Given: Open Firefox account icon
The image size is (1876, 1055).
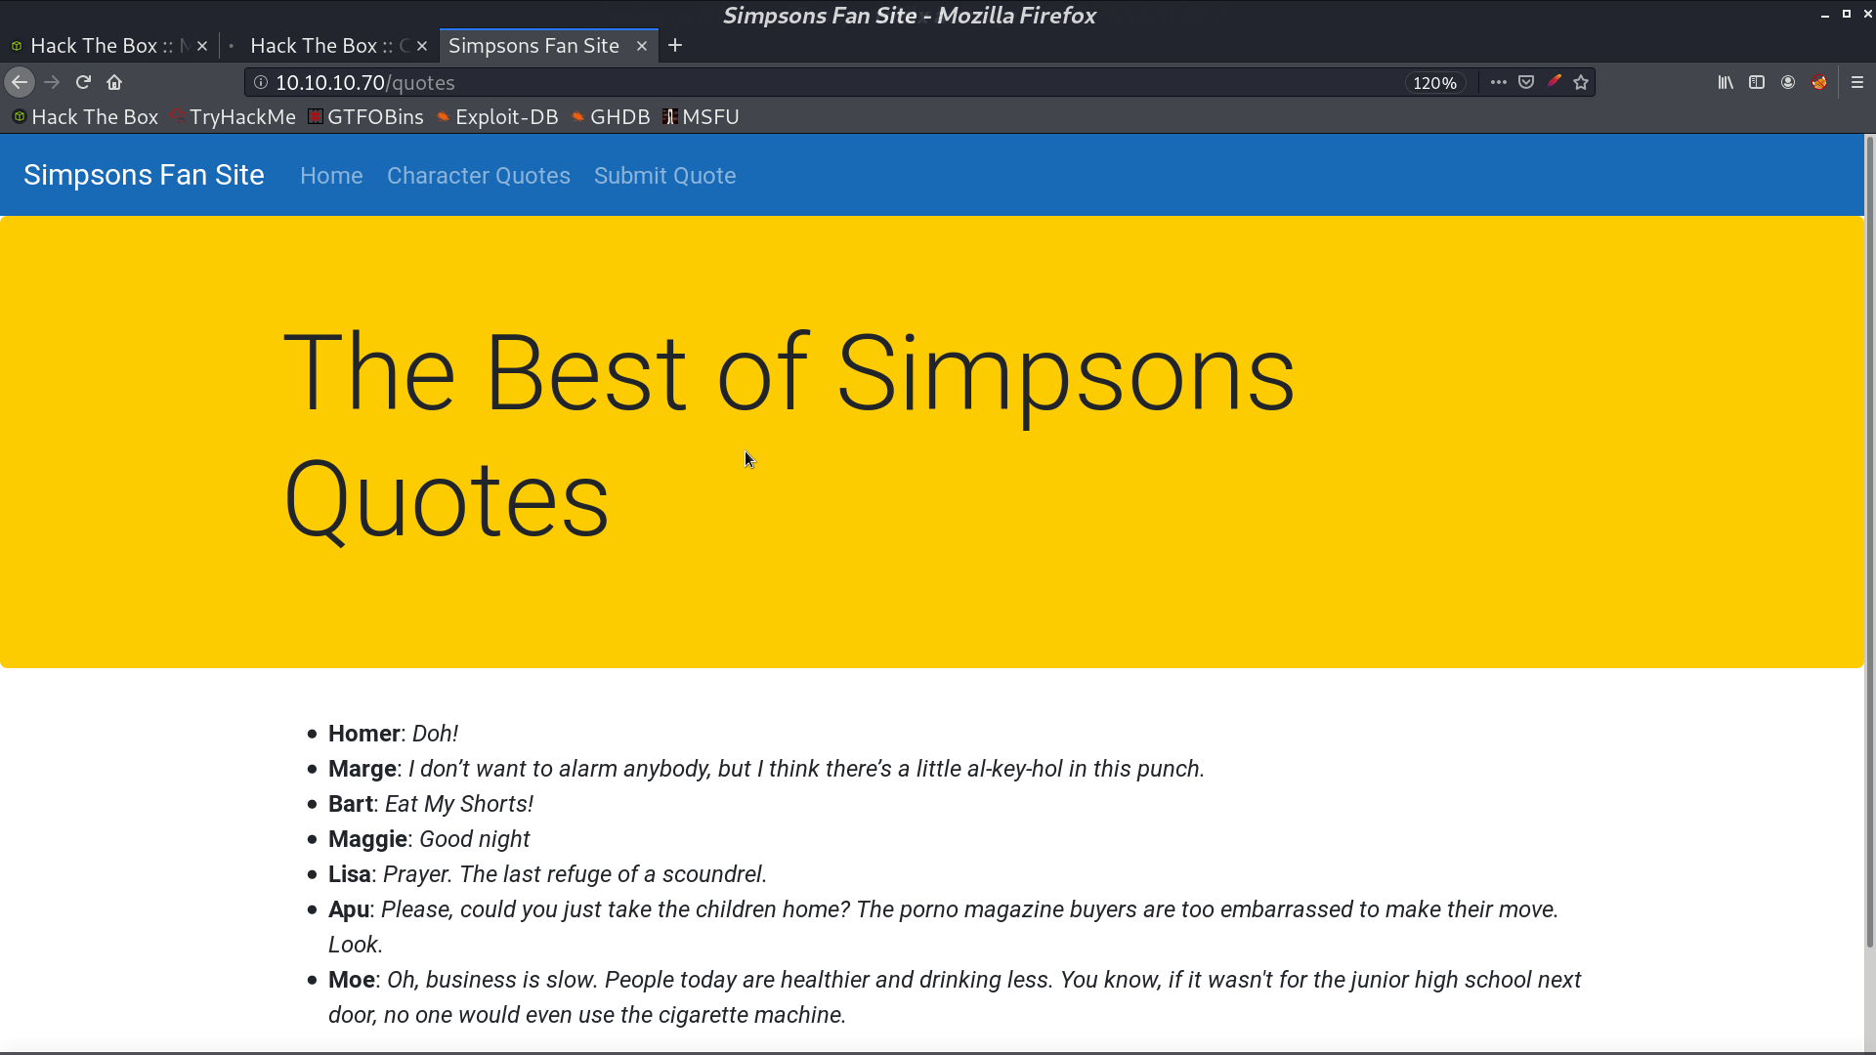Looking at the screenshot, I should point(1788,83).
